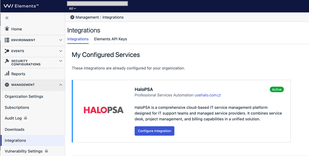Switch to the Integrations tab

[x=78, y=39]
